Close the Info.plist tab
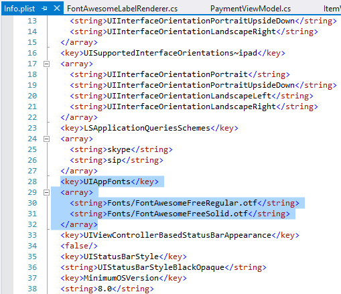The height and width of the screenshot is (294, 341). point(57,9)
